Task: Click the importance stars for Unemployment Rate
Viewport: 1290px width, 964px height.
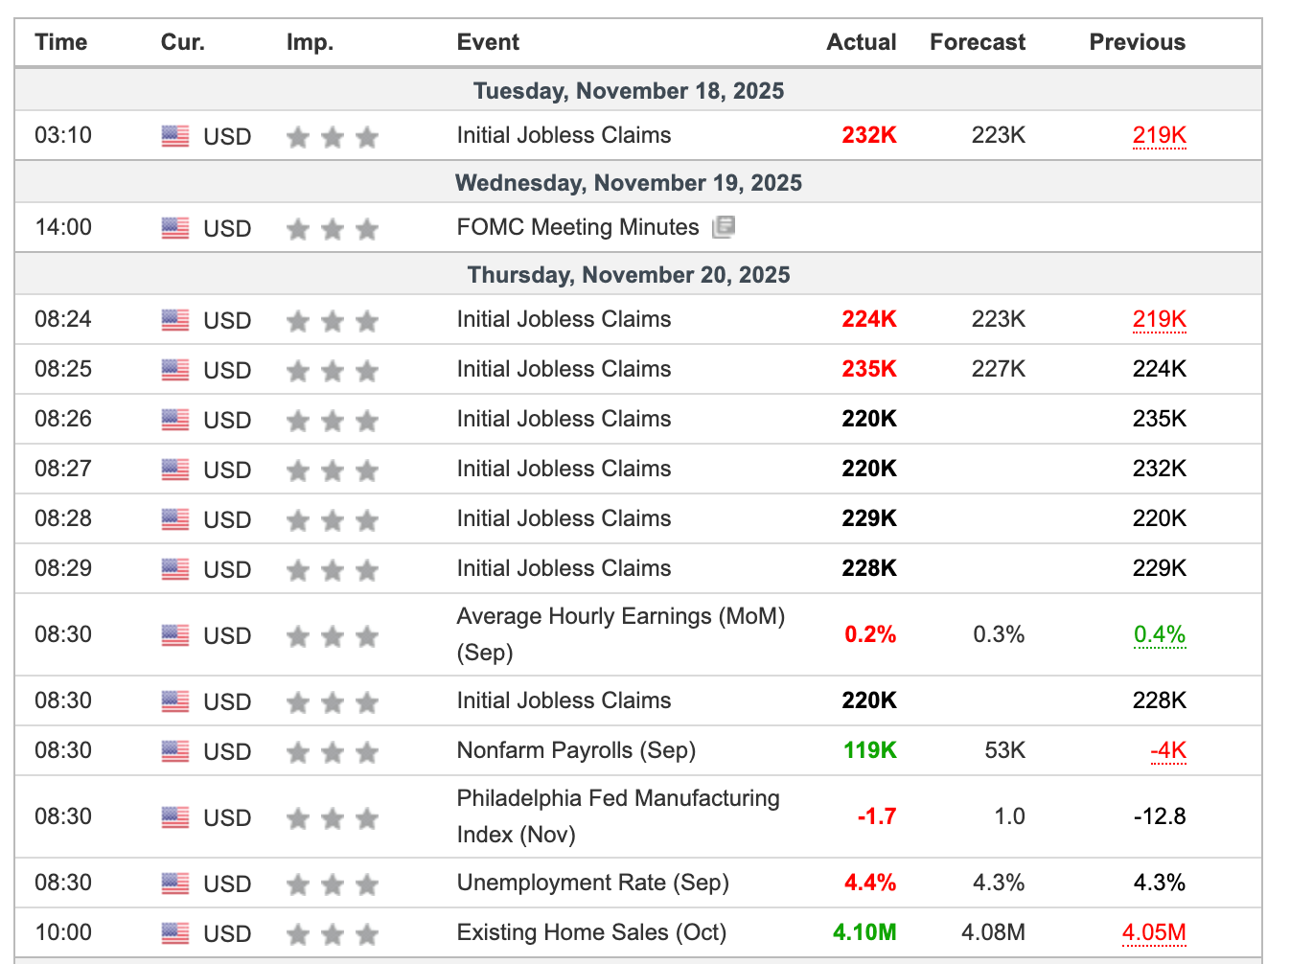Action: 333,884
